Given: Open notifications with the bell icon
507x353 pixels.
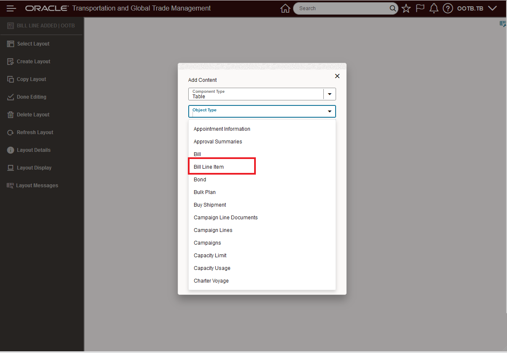Looking at the screenshot, I should tap(434, 8).
